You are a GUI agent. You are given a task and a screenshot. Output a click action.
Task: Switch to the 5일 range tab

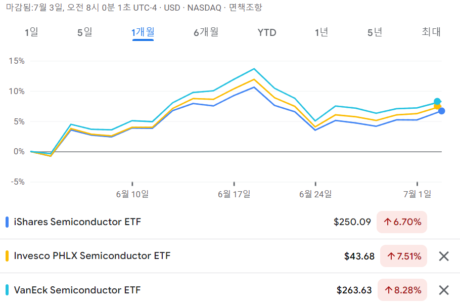point(85,32)
